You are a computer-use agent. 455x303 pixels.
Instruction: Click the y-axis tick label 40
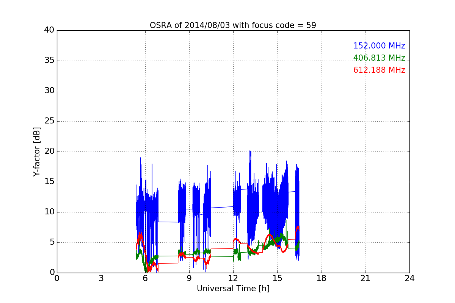49,30
